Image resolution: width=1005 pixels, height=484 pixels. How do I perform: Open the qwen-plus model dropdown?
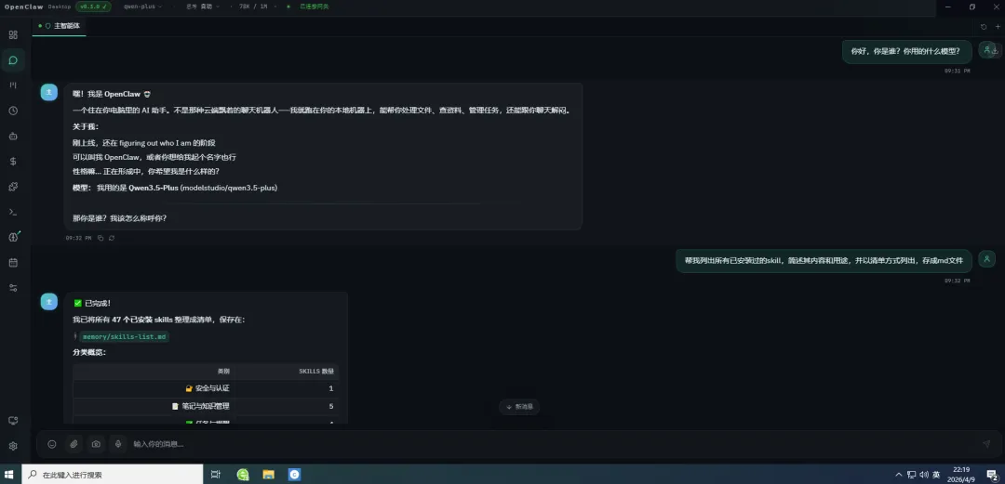(x=142, y=7)
